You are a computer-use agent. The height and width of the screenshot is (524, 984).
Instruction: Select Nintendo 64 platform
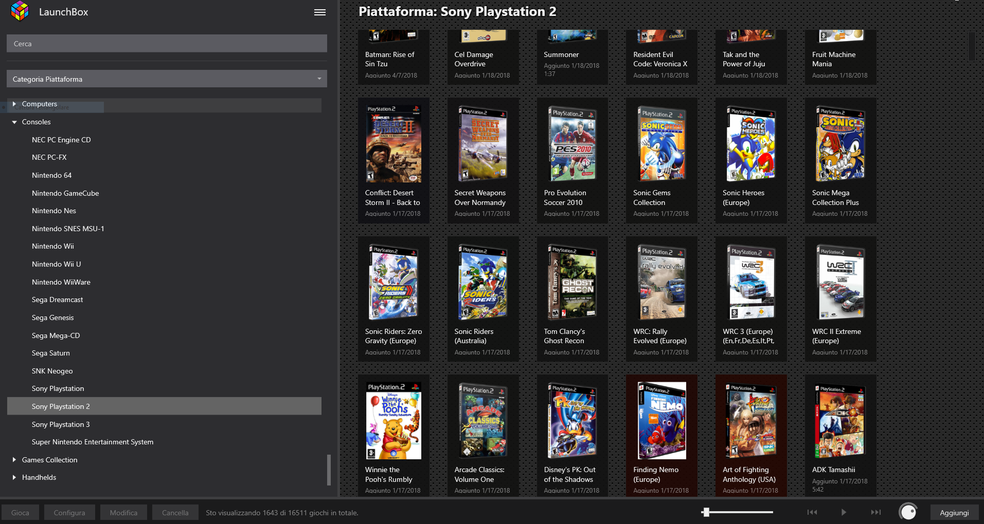pos(52,175)
